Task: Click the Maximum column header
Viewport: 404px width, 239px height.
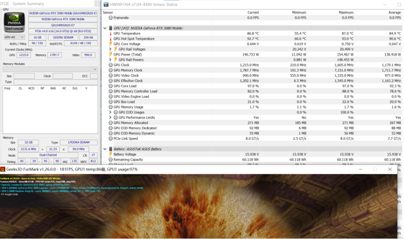Action: [x=346, y=13]
